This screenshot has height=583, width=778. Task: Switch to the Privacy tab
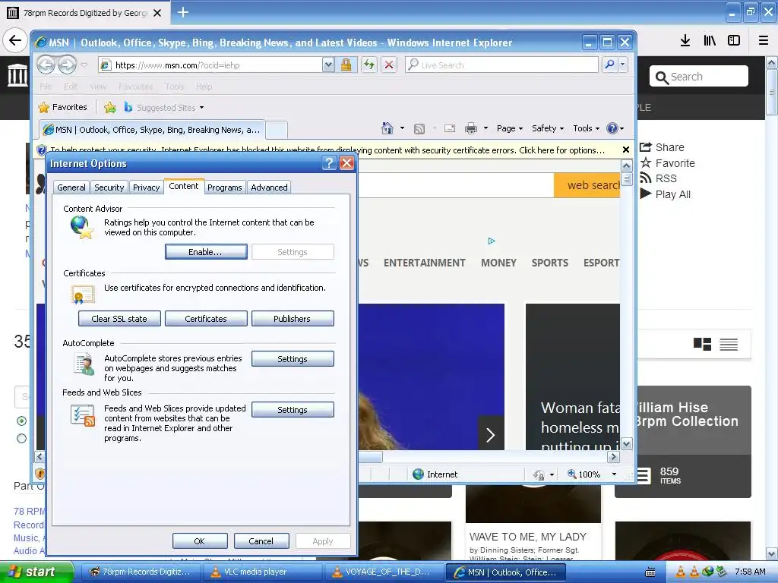(147, 188)
